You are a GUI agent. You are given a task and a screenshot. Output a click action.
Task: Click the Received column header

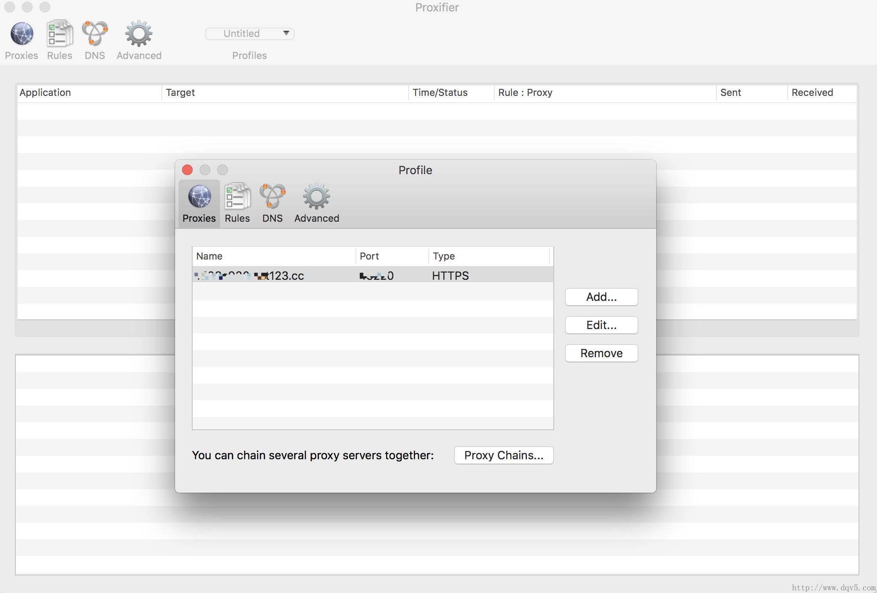click(822, 93)
